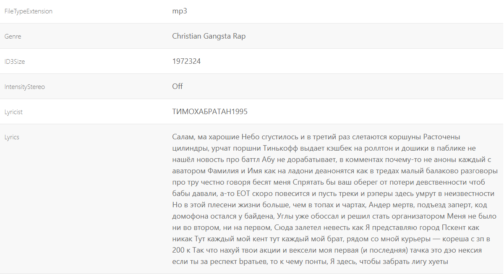Viewport: 504px width, 274px height.
Task: Select the 1972324 size value
Action: point(186,61)
